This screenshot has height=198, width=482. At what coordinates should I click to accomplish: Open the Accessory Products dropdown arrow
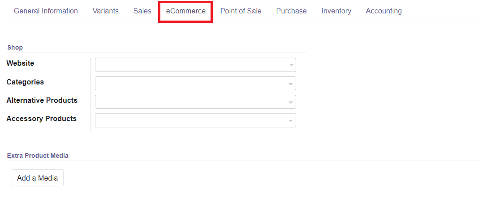pyautogui.click(x=292, y=121)
